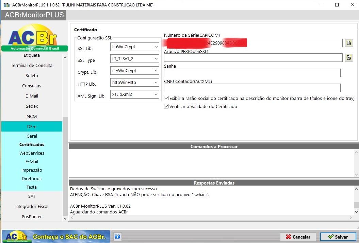Open Sedex section in sidebar
This screenshot has width=359, height=243.
(32, 106)
